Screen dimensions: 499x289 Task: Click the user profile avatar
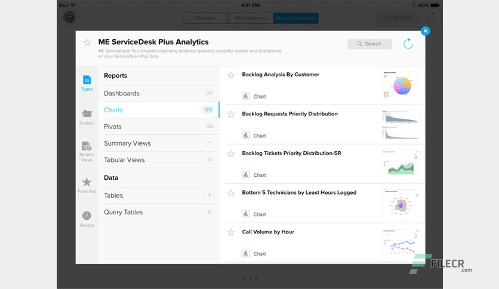point(69,17)
